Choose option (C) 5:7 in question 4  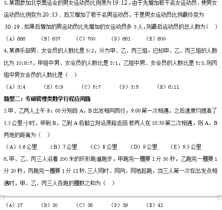coord(91,87)
